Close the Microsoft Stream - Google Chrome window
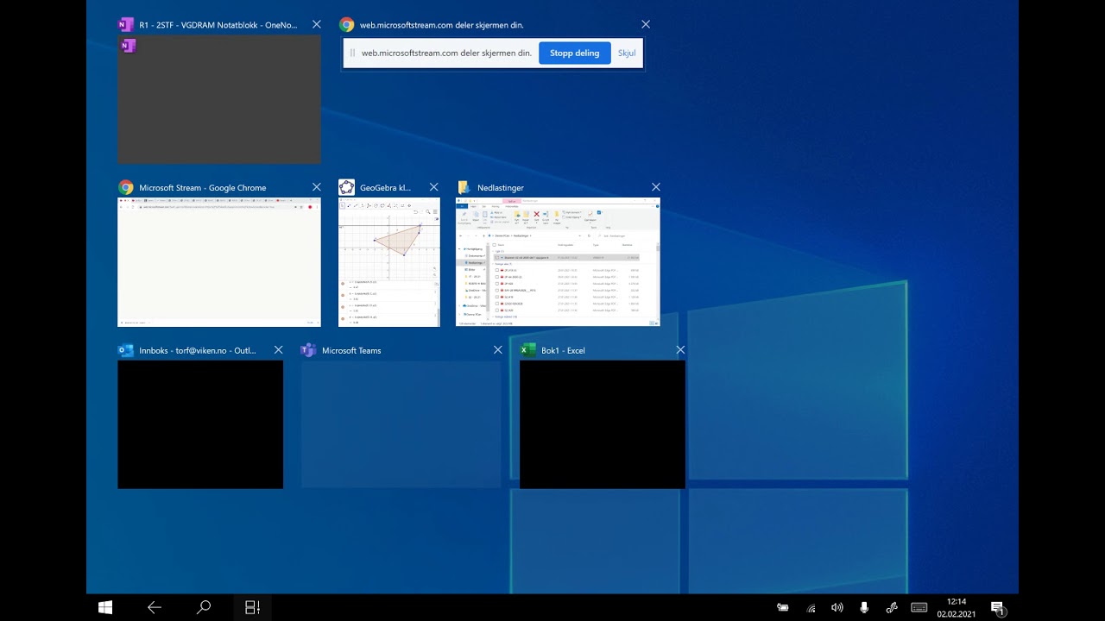This screenshot has height=621, width=1105. coord(317,187)
